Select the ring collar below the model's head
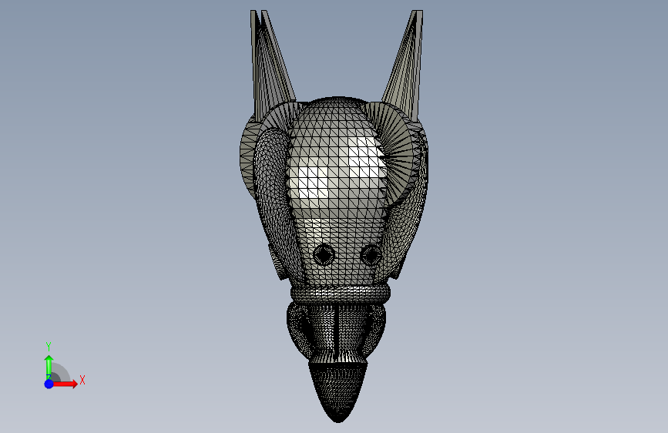Image resolution: width=668 pixels, height=433 pixels. tap(341, 294)
